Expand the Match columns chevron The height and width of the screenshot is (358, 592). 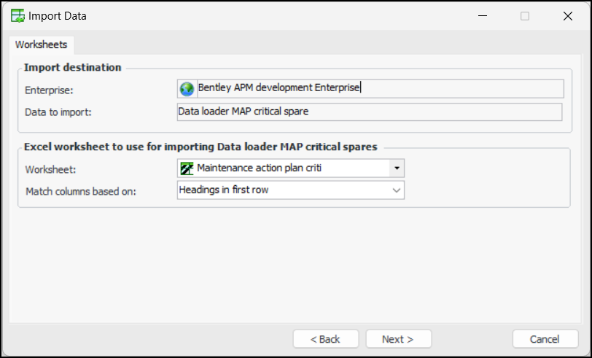pyautogui.click(x=397, y=190)
